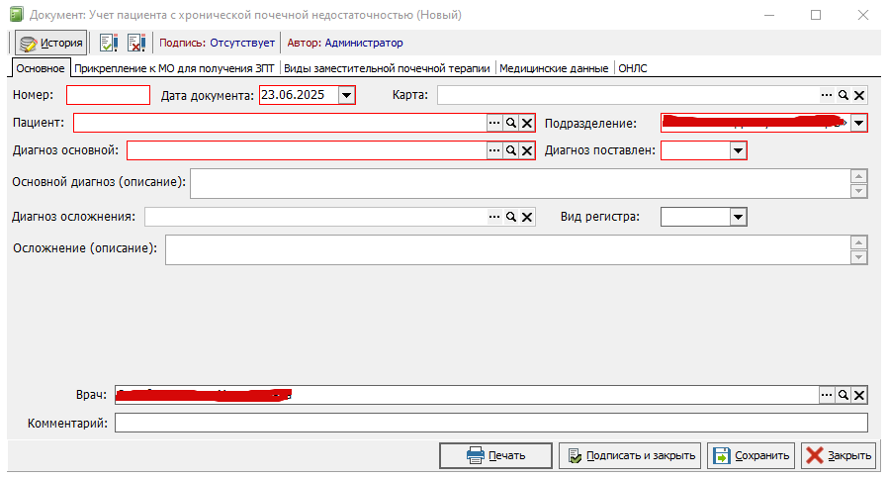Screen dimensions: 888x479
Task: Search Карта field with magnifier icon
Action: [x=844, y=95]
